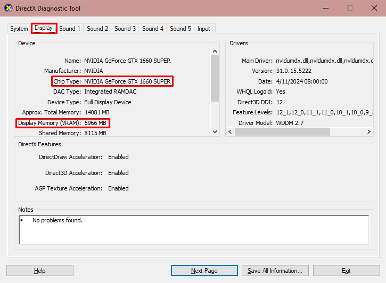This screenshot has width=386, height=283.
Task: Click Name value NVIDIA GeForce GTX 1660 SUPER
Action: pyautogui.click(x=127, y=61)
